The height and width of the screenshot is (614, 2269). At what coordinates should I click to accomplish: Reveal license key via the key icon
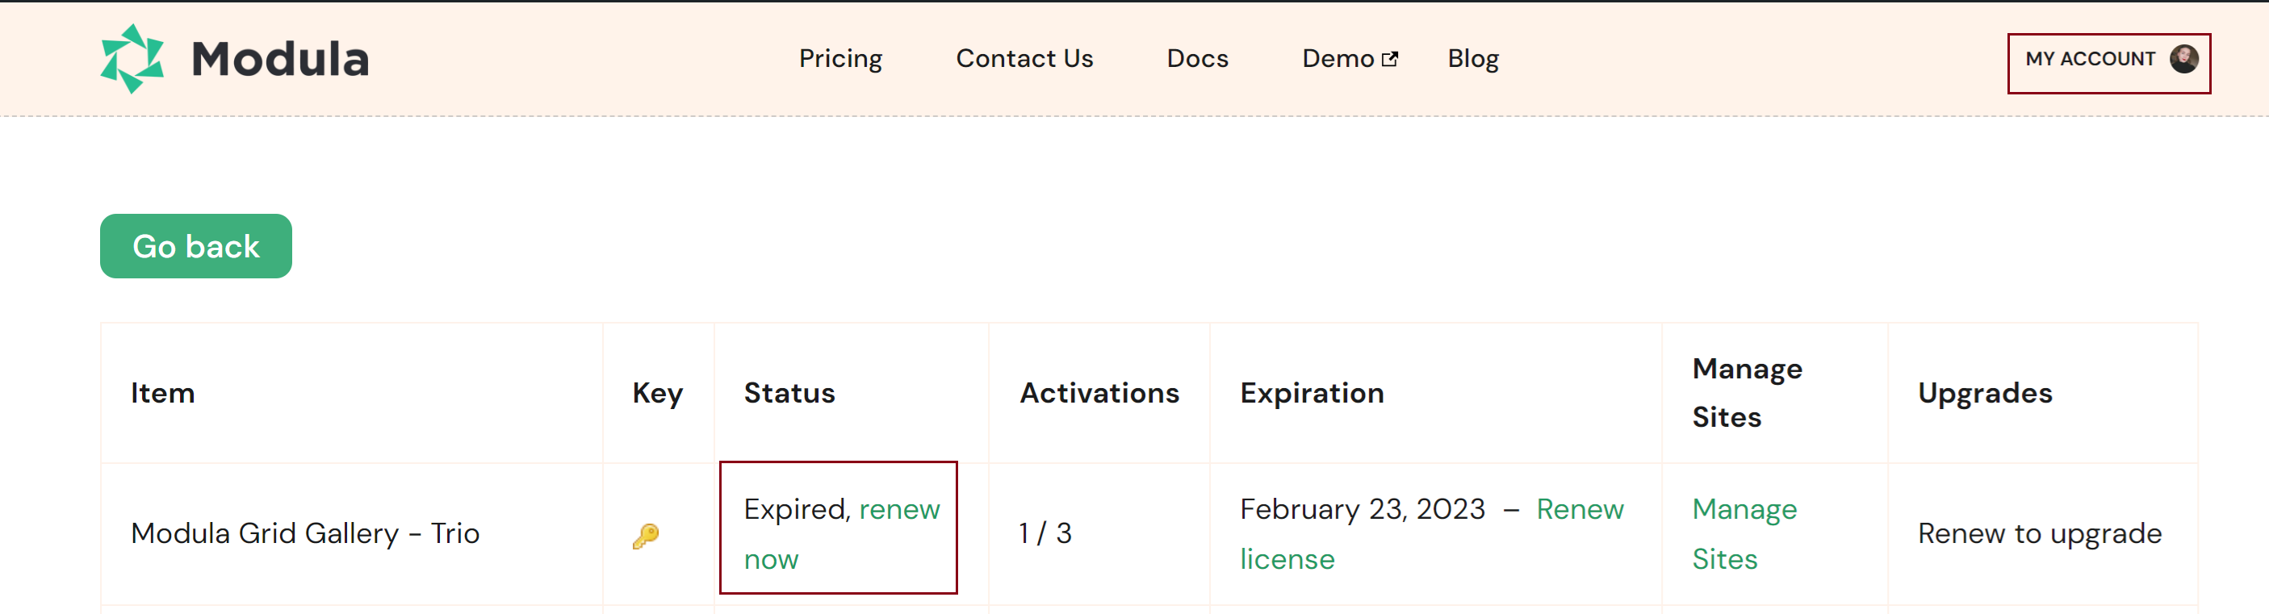(646, 536)
